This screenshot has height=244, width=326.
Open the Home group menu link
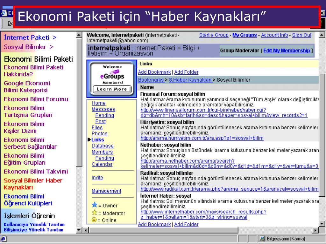[x=99, y=103]
